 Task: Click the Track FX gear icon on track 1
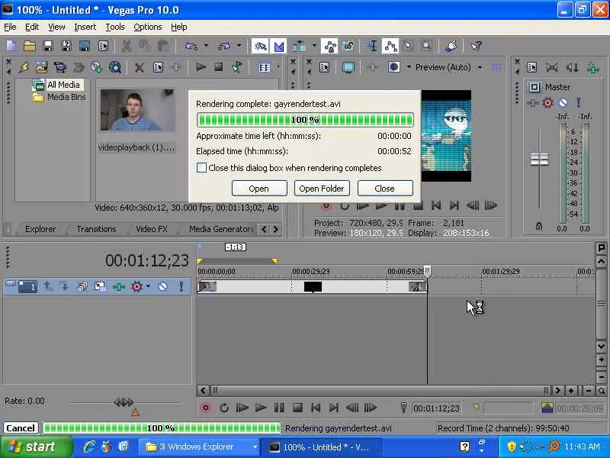point(136,287)
